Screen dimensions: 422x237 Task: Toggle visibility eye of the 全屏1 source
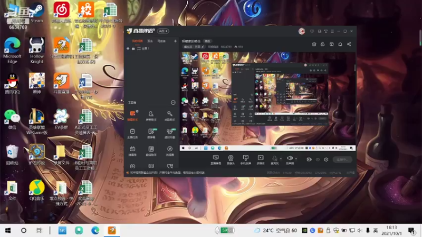click(x=128, y=48)
